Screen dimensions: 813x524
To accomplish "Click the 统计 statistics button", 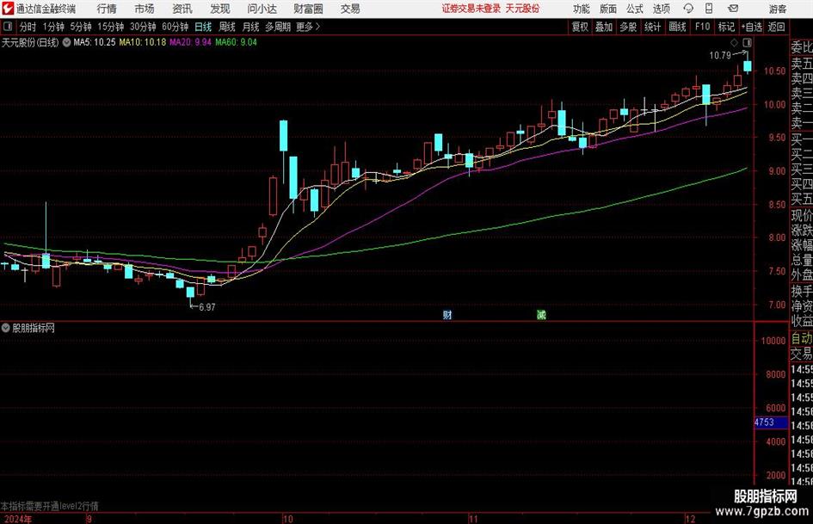I will click(x=652, y=27).
